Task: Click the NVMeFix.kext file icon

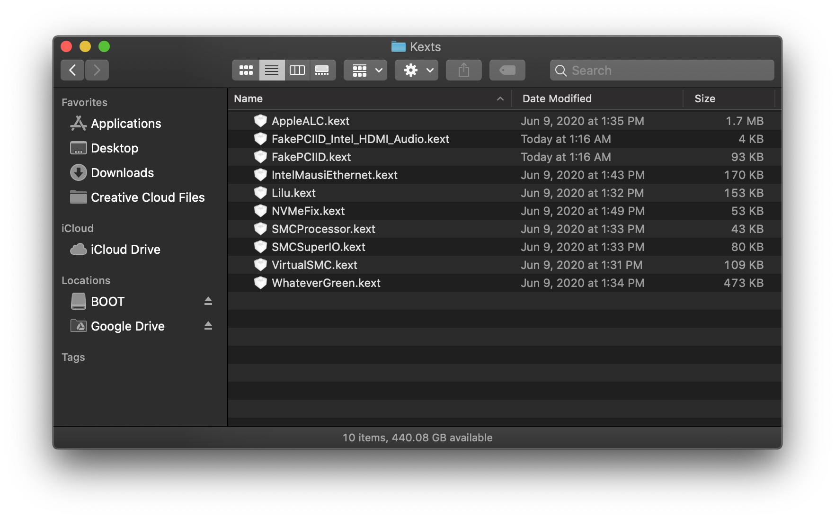Action: coord(260,211)
